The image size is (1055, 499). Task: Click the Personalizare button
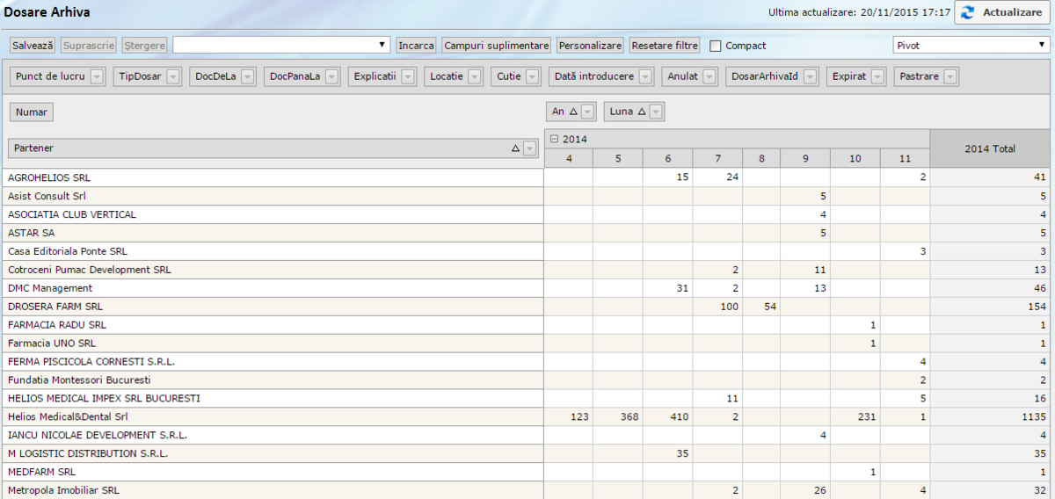click(590, 45)
